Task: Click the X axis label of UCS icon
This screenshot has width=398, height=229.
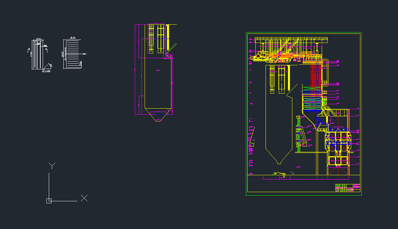Action: [84, 198]
